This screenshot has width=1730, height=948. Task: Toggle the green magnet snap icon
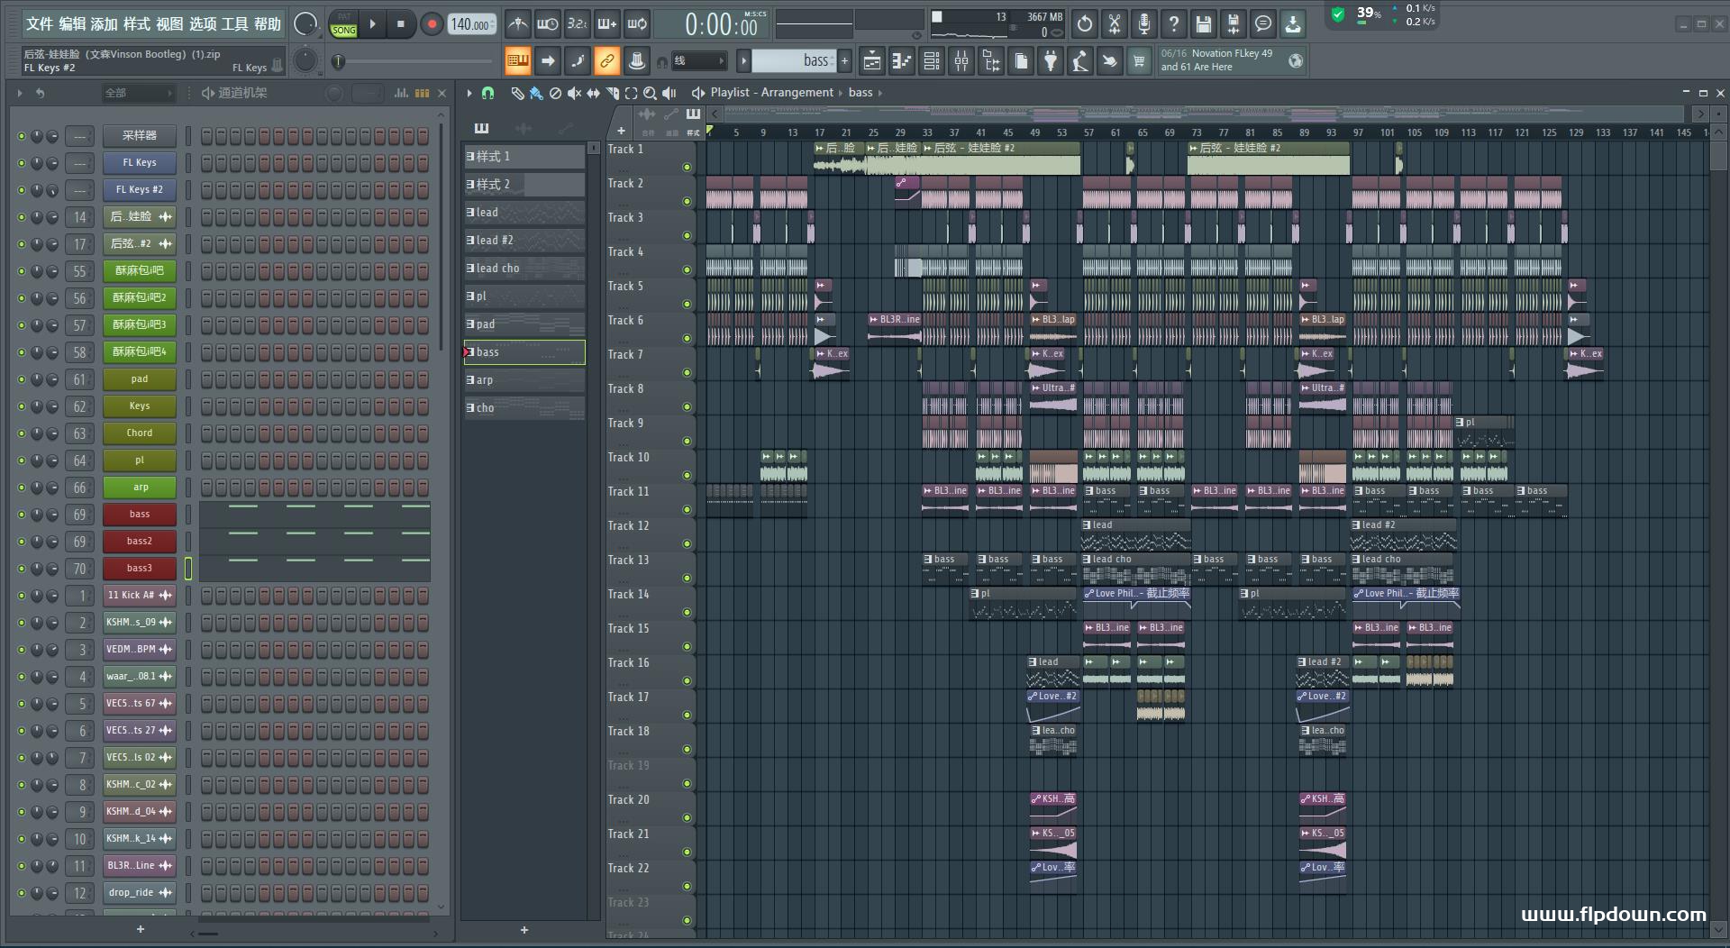pos(487,93)
